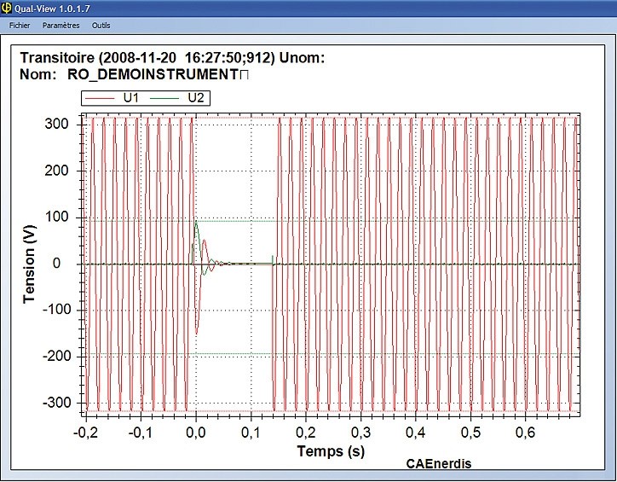Click the 200 y-axis tick label

click(56, 171)
